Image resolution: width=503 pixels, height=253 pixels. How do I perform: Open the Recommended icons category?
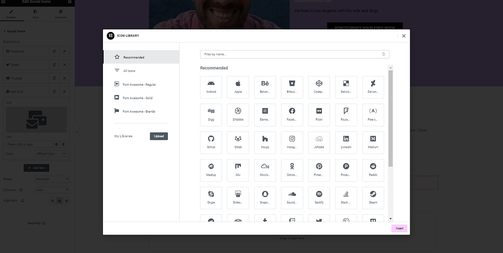pyautogui.click(x=141, y=57)
